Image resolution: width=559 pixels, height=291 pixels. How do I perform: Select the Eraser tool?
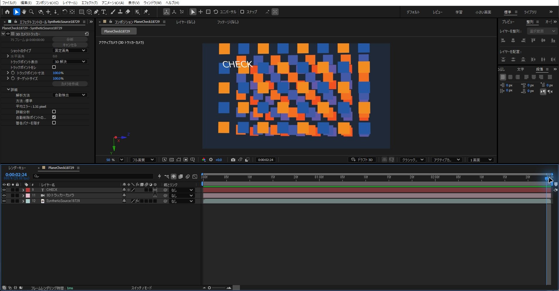[x=128, y=12]
